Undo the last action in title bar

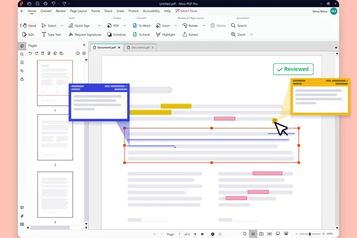click(x=54, y=4)
